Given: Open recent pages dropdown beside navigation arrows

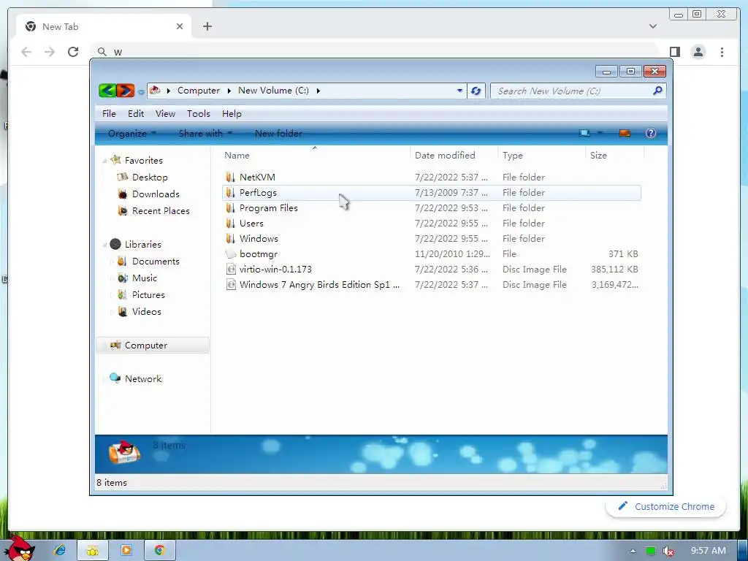Looking at the screenshot, I should tap(141, 91).
